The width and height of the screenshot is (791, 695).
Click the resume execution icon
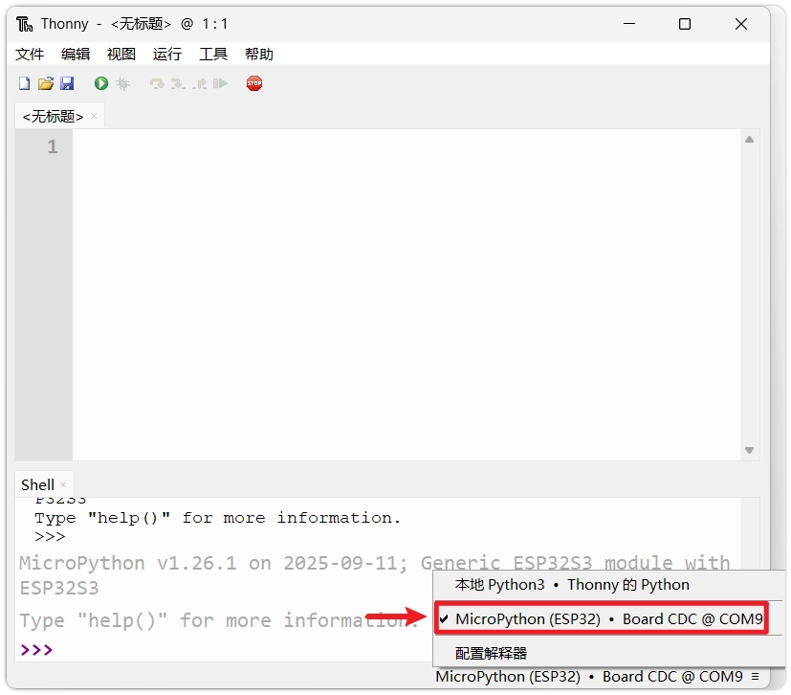tap(221, 84)
